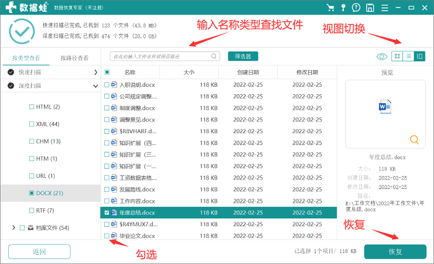Viewport: 434px width, 264px height.
Task: Click the 筛选器 filter button
Action: coord(243,56)
